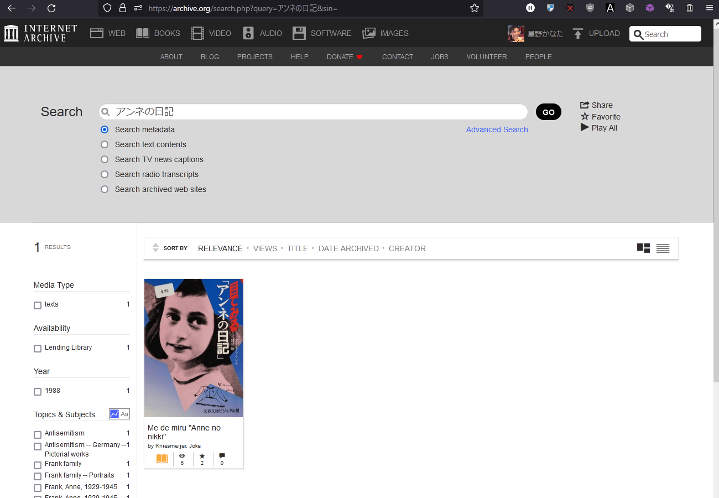Screen dimensions: 719x498
Task: Check the 1988 year filter
Action: point(38,392)
